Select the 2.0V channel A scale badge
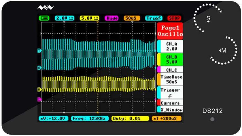Image resolution: width=242 pixels, height=136 pixels. 65,18
